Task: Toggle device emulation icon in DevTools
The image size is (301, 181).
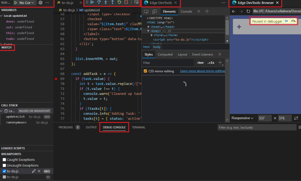Action: pos(155,11)
